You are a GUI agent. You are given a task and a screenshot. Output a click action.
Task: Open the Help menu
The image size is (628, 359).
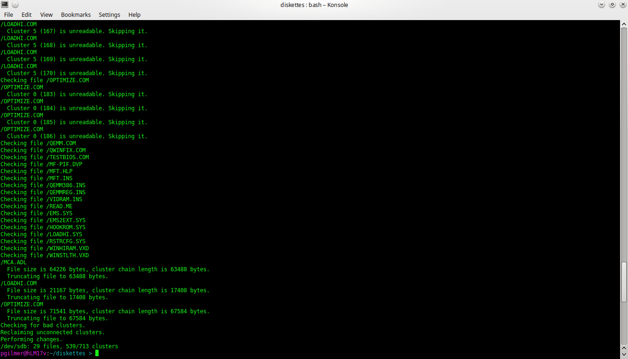point(135,15)
